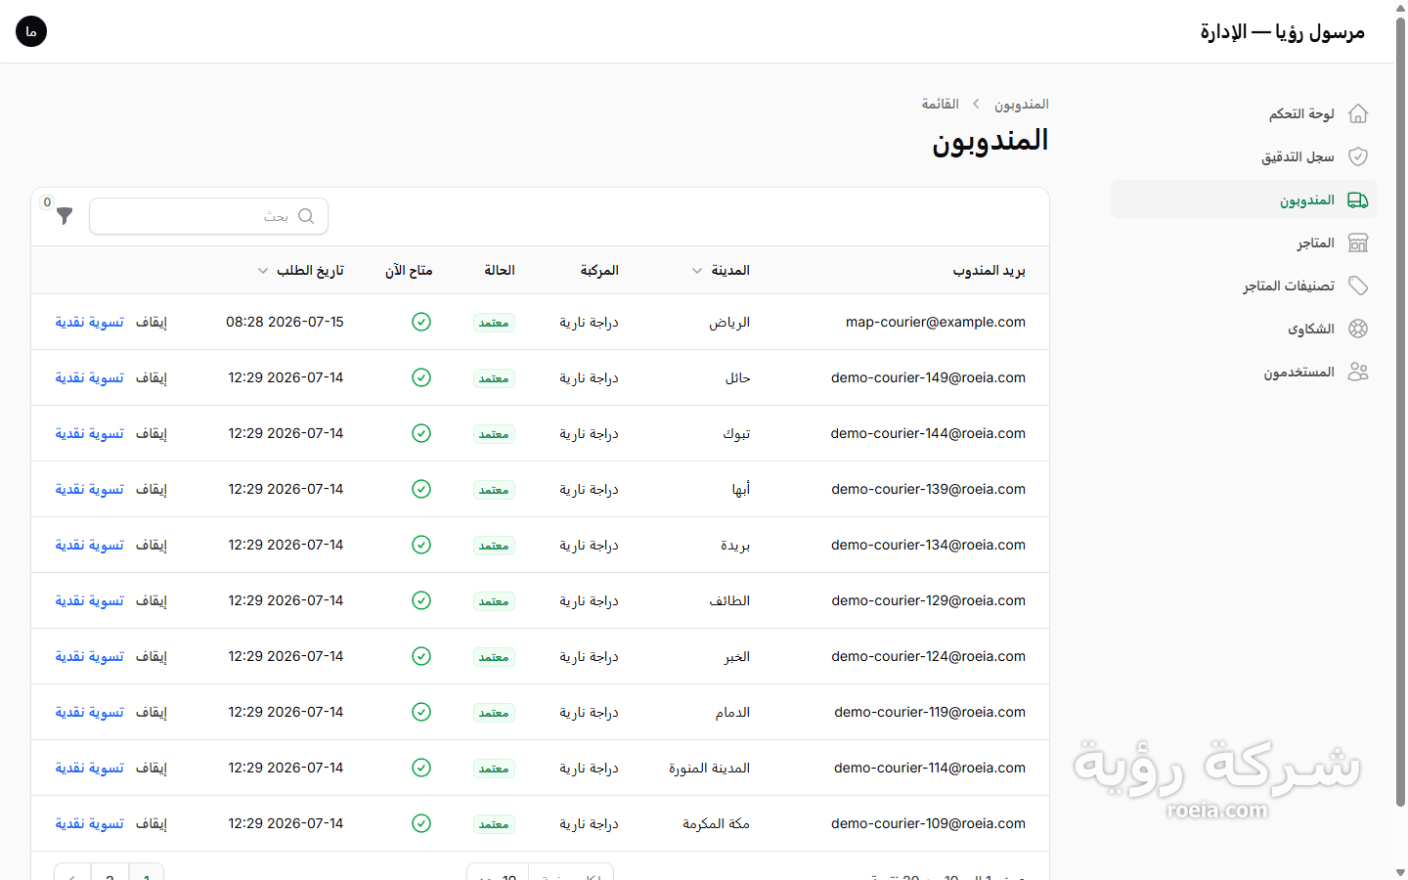The image size is (1408, 880).
Task: Open the المستخدمون users icon
Action: pos(1358,372)
